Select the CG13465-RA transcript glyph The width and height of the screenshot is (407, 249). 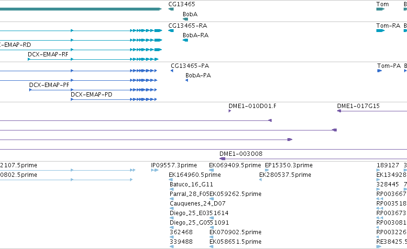[x=171, y=31]
